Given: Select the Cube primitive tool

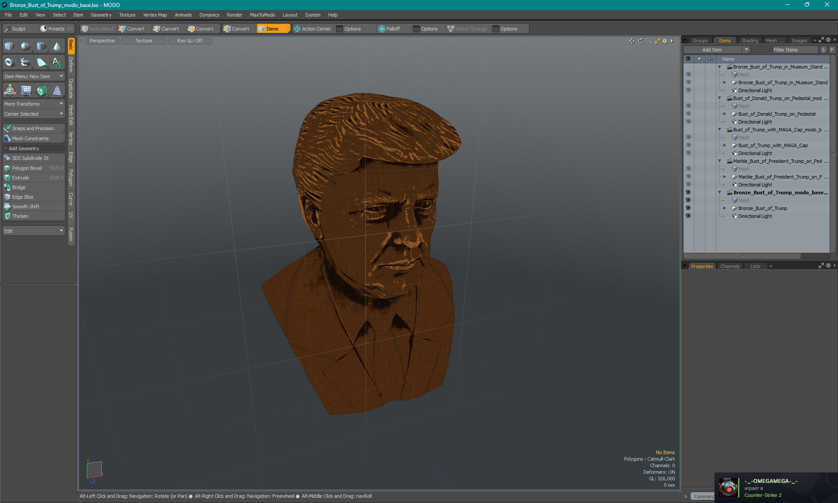Looking at the screenshot, I should [x=9, y=46].
